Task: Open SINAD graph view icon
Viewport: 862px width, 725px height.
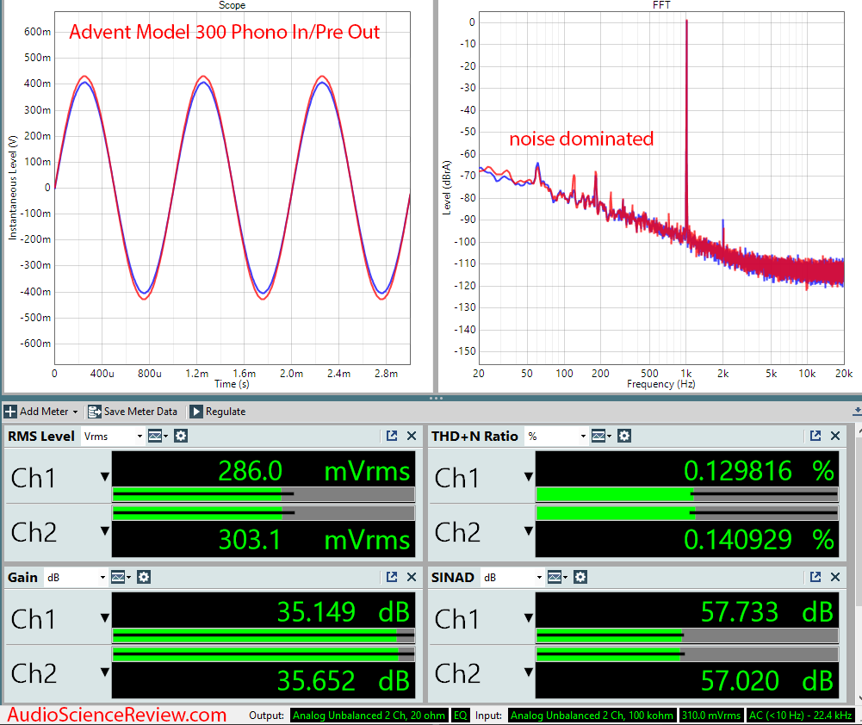Action: [x=557, y=577]
